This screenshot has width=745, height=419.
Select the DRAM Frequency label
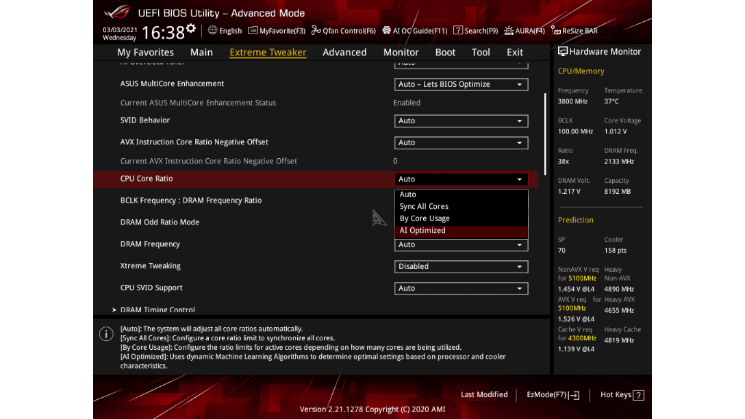click(x=150, y=244)
